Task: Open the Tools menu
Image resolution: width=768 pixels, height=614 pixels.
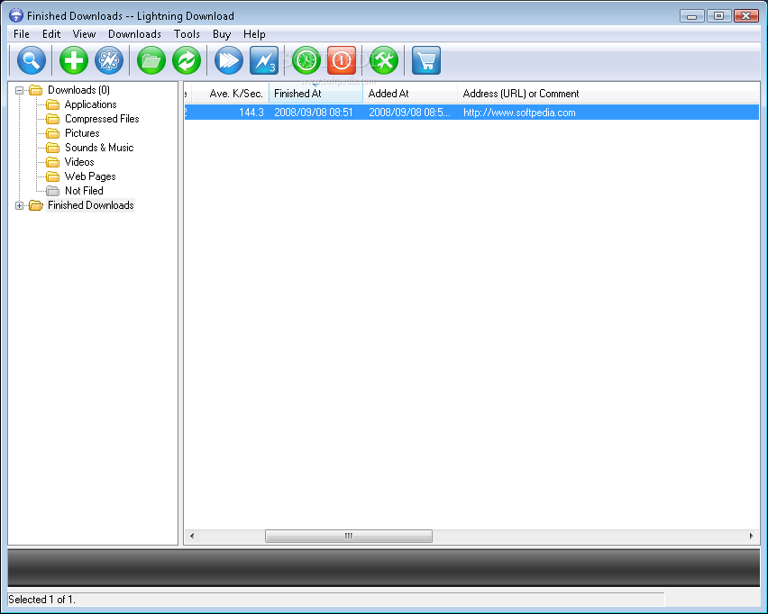Action: pos(187,34)
